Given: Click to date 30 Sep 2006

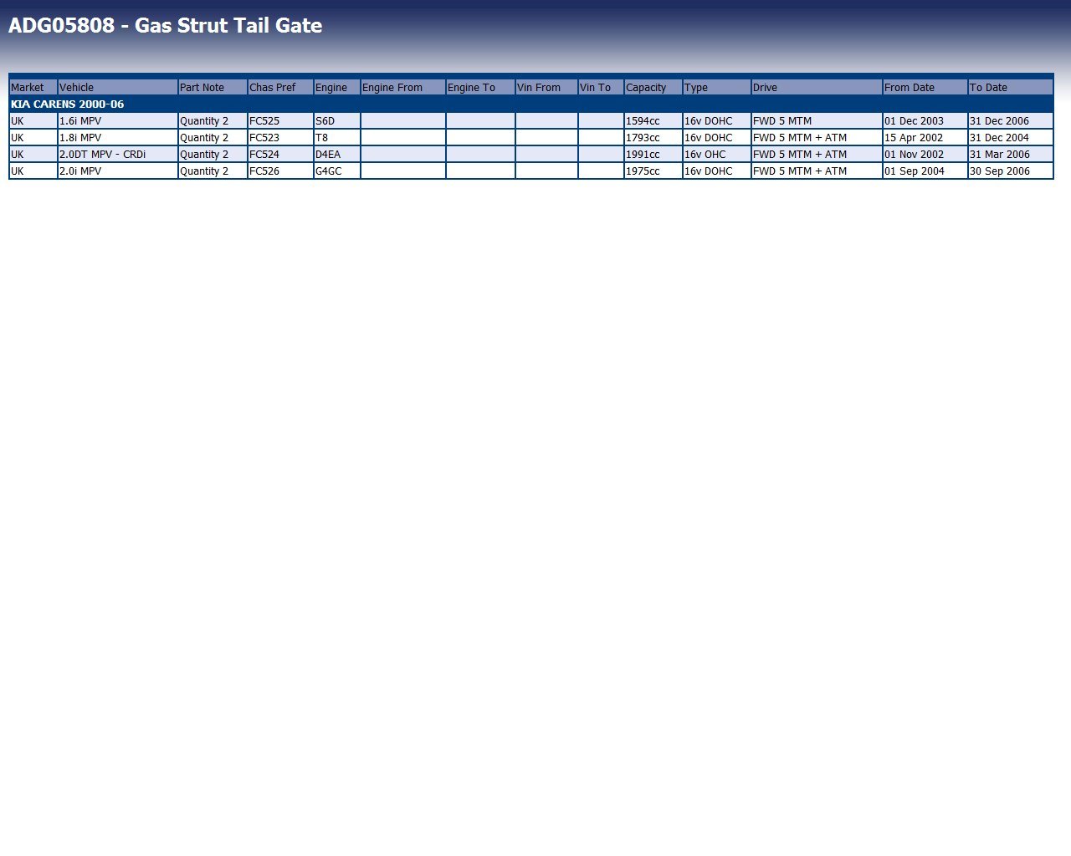Looking at the screenshot, I should pos(1011,171).
